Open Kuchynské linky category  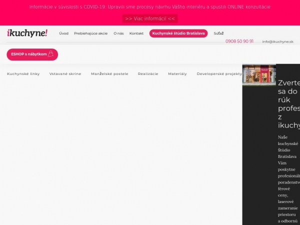[x=23, y=73]
